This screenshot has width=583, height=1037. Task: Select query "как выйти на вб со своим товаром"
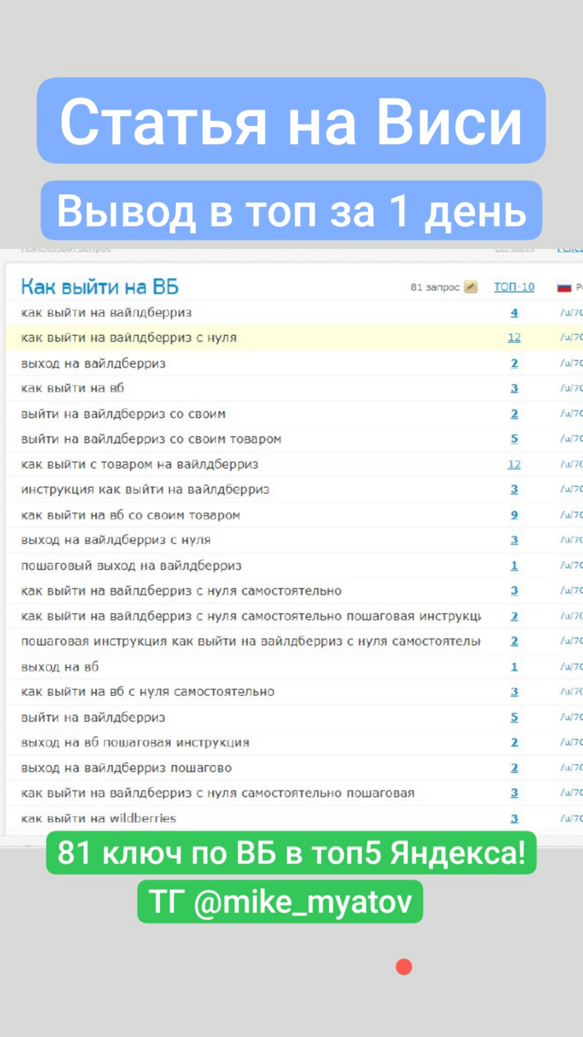point(131,515)
